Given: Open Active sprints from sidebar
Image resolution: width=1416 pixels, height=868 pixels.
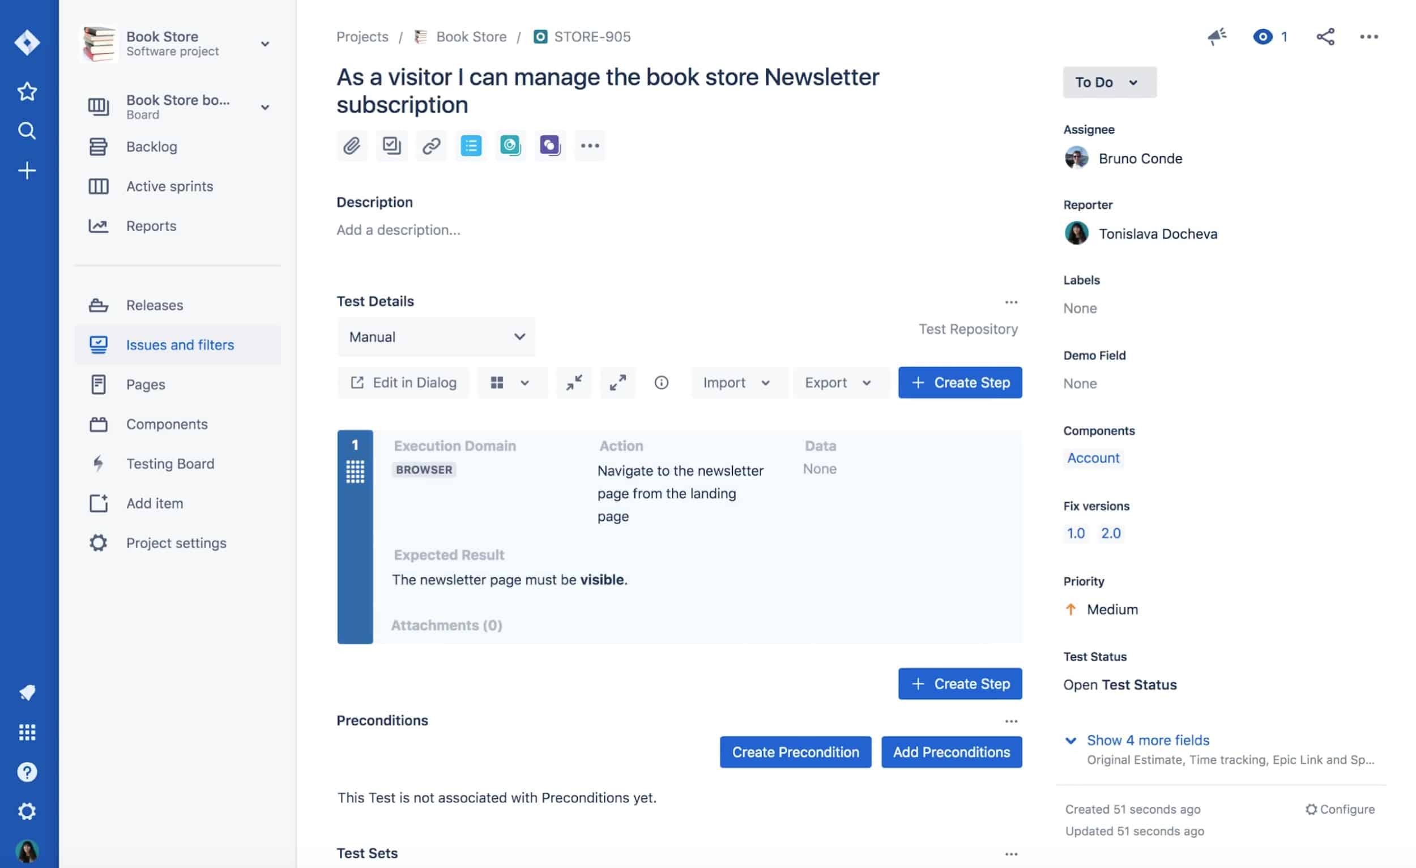Looking at the screenshot, I should [169, 186].
